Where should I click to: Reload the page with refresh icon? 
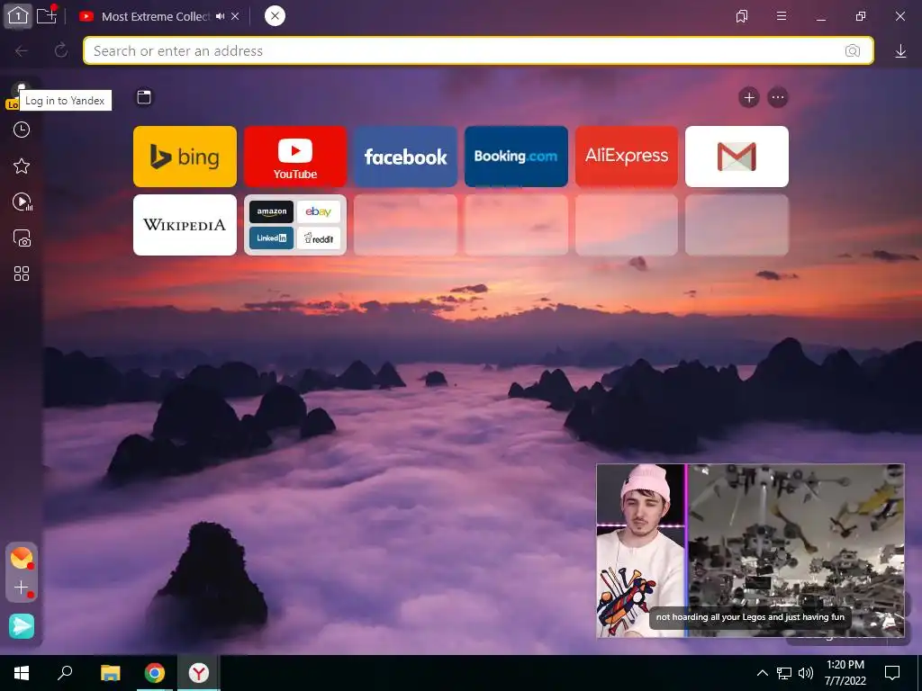[x=61, y=50]
